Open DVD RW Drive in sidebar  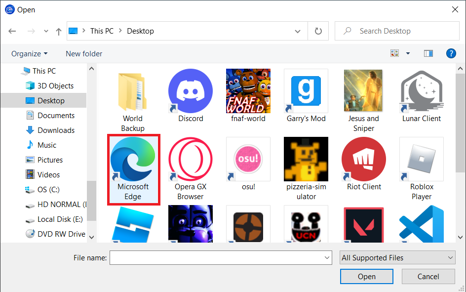tap(56, 234)
